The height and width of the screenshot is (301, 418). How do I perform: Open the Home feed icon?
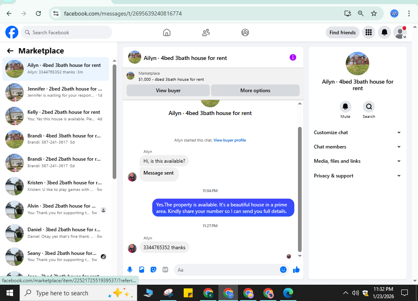tap(167, 33)
